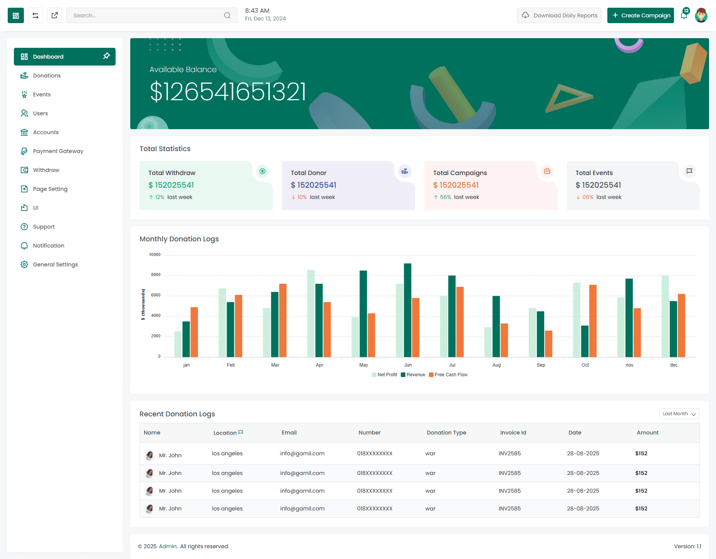Open Users in the sidebar
The image size is (716, 559).
(x=65, y=113)
